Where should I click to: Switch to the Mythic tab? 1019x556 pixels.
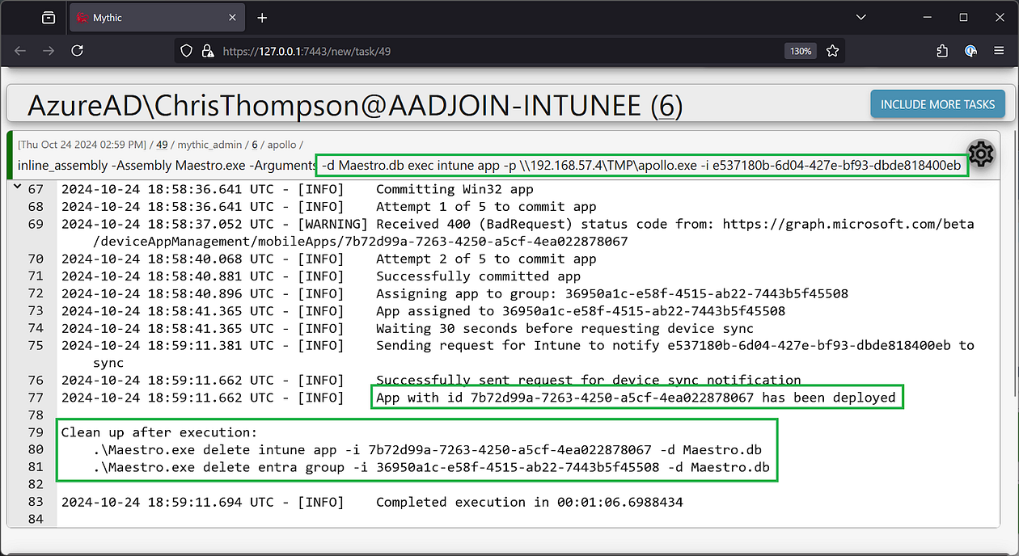point(159,18)
